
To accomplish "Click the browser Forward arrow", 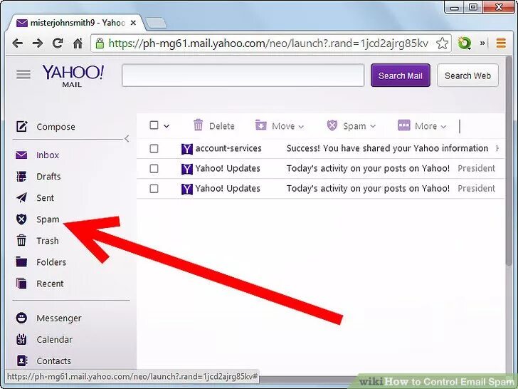I will 37,43.
